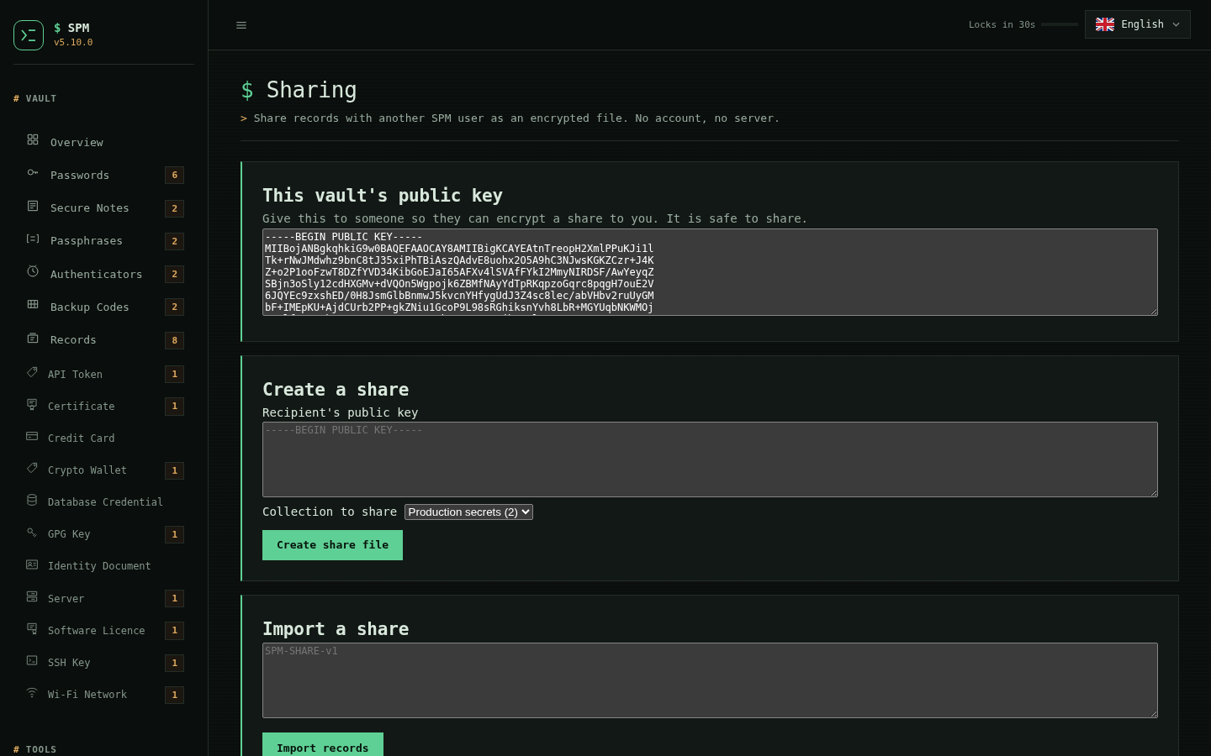Click the Records count badge 8
The width and height of the screenshot is (1211, 756).
point(175,340)
